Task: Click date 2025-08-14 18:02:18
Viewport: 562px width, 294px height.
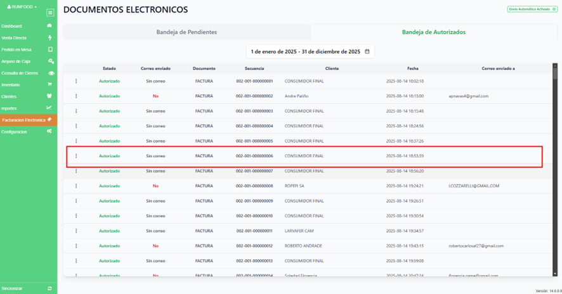Action: [405, 81]
